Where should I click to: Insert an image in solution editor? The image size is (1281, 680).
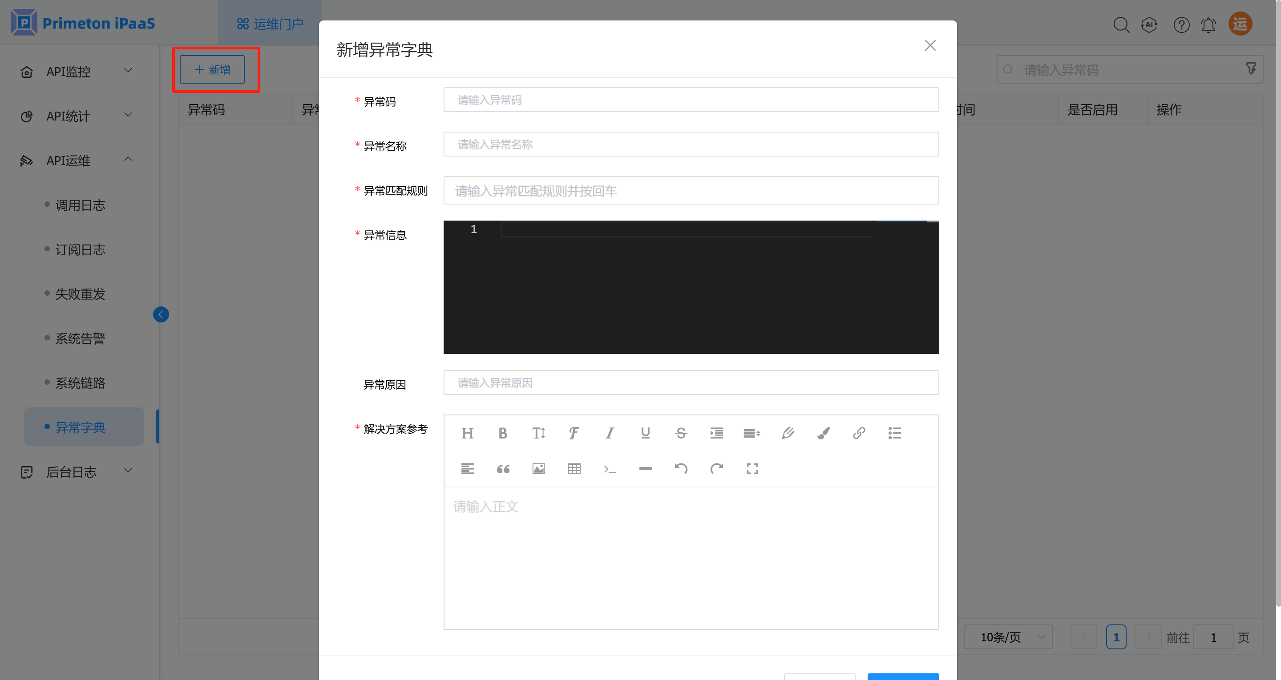click(538, 469)
